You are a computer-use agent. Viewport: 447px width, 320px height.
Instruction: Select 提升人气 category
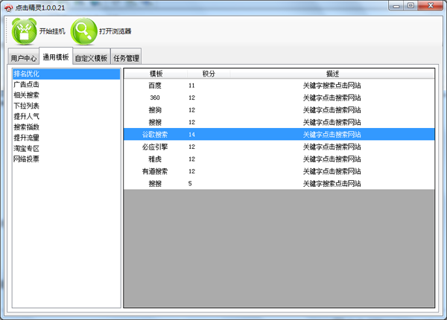click(x=66, y=116)
